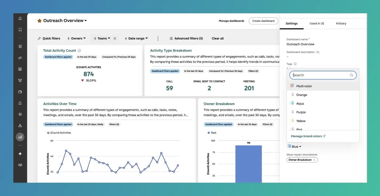Select the Yellow theme option
Viewport: 380px width, 196px height.
[323, 121]
